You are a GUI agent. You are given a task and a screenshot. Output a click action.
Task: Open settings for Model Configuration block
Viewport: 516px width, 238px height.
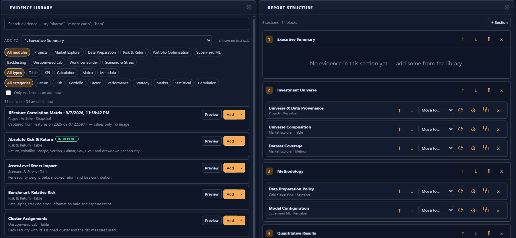473,210
